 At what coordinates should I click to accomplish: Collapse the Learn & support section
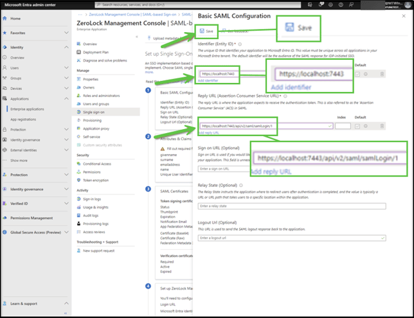click(66, 303)
